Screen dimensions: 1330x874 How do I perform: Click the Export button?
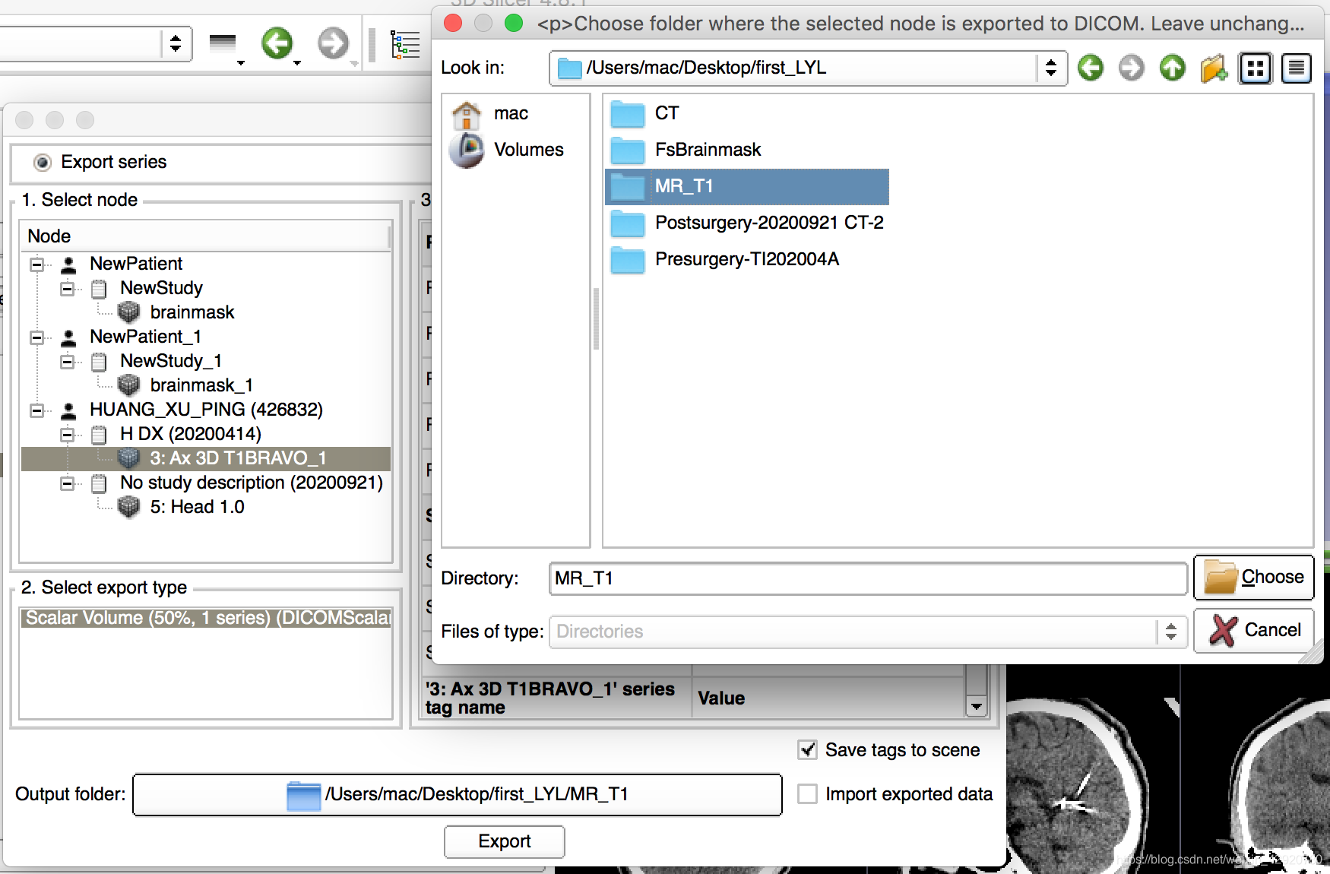tap(505, 841)
